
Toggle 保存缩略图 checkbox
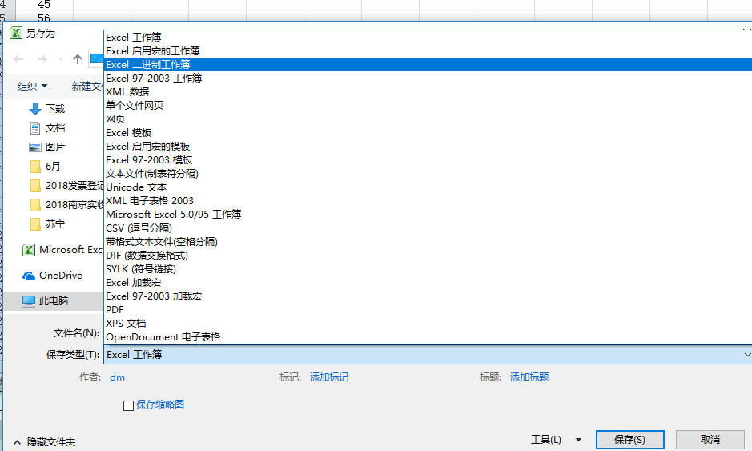[128, 405]
